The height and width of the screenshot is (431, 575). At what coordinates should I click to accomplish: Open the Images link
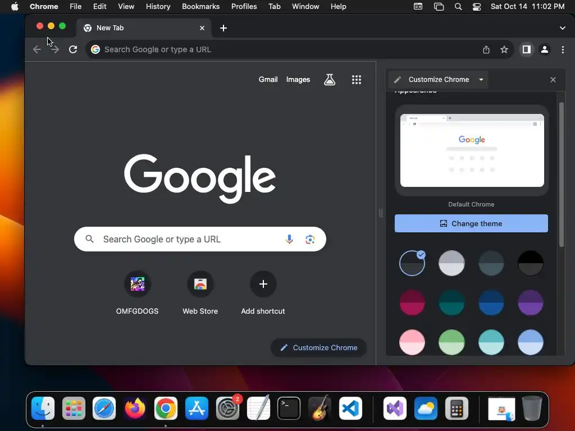(x=298, y=80)
